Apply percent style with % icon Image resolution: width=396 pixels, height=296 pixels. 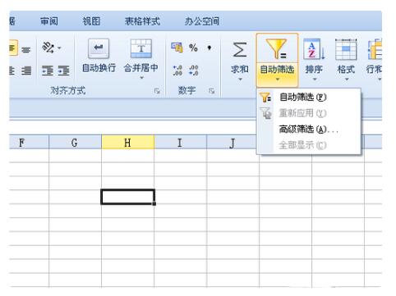pos(193,48)
